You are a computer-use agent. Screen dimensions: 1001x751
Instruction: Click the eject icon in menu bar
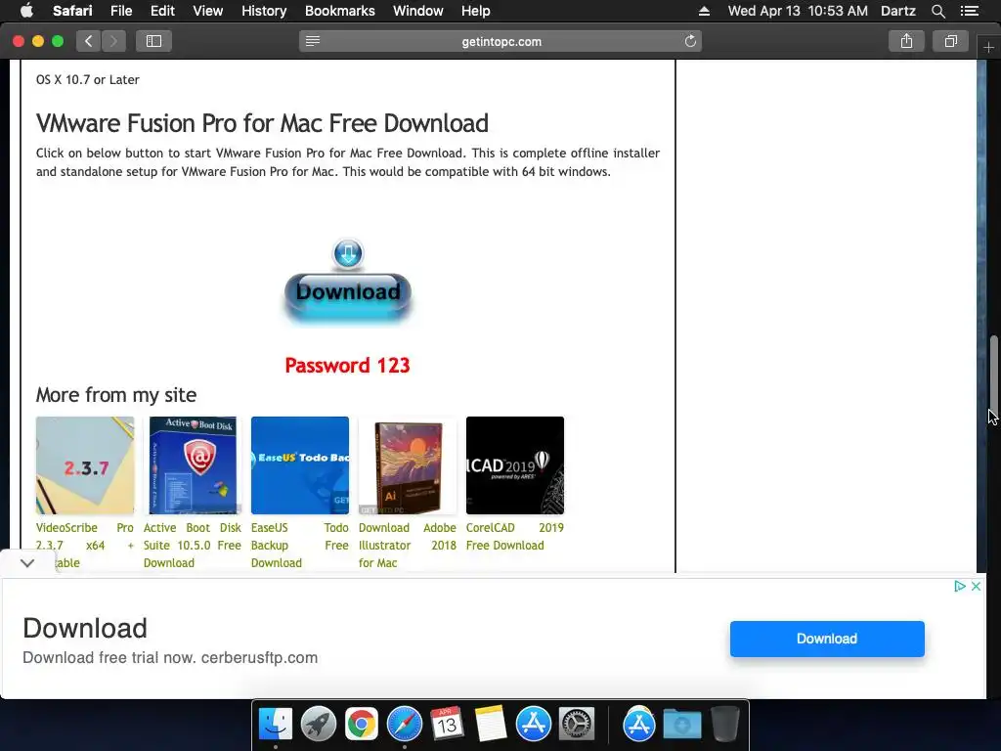pyautogui.click(x=704, y=11)
